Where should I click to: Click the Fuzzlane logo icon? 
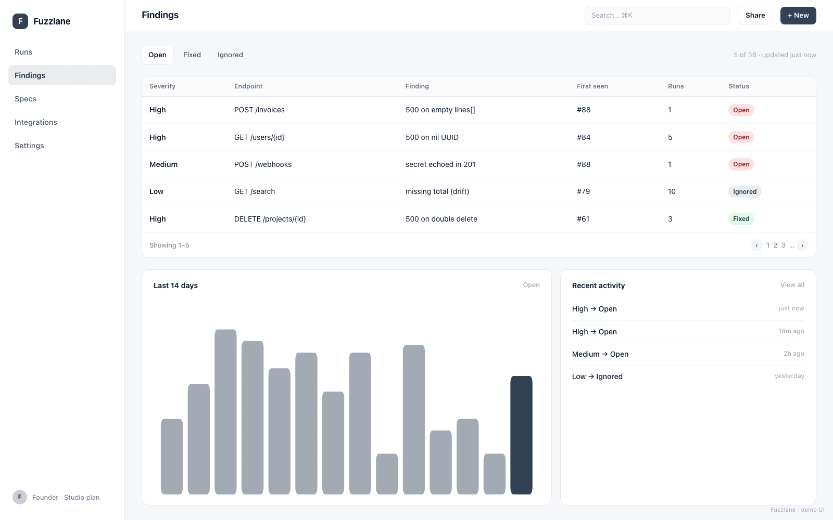pos(20,21)
